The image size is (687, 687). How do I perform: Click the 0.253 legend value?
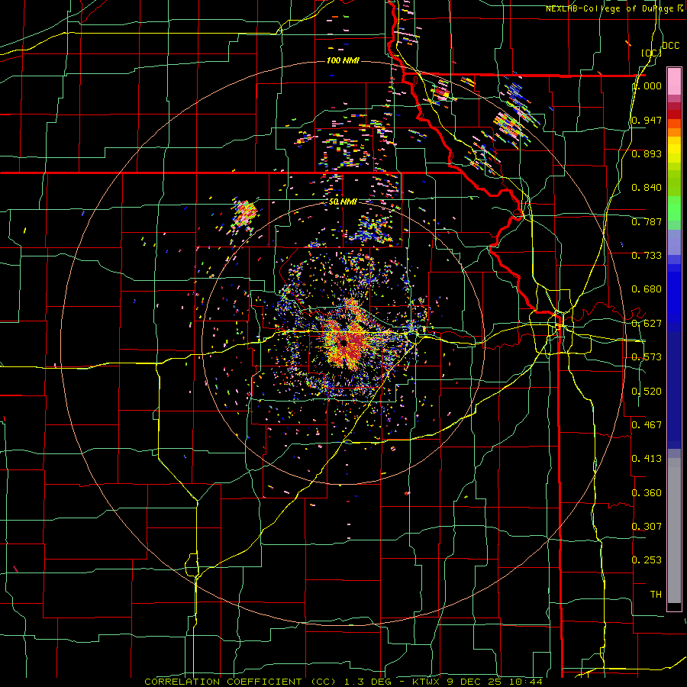647,560
